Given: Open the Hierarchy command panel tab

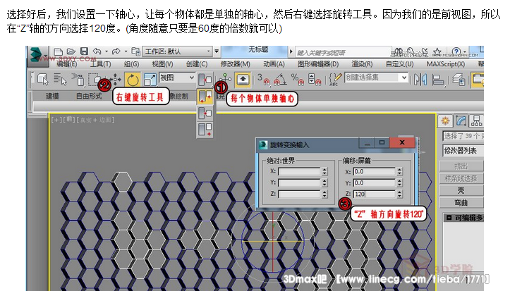Looking at the screenshot, I should click(476, 121).
